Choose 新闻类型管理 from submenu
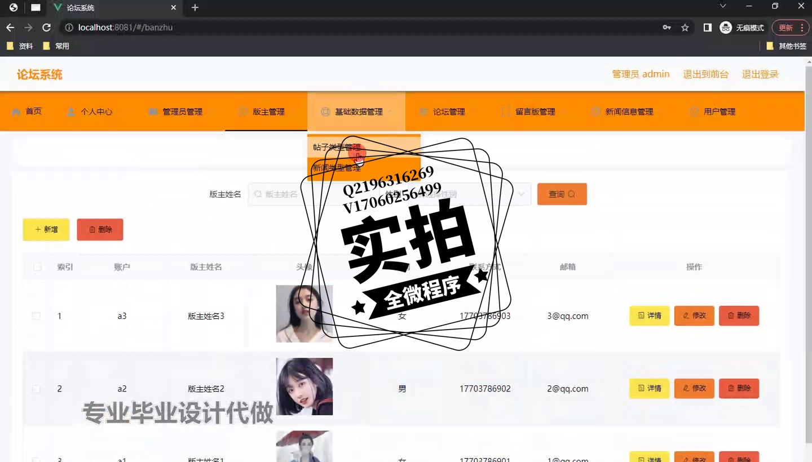The height and width of the screenshot is (462, 812). pyautogui.click(x=364, y=168)
